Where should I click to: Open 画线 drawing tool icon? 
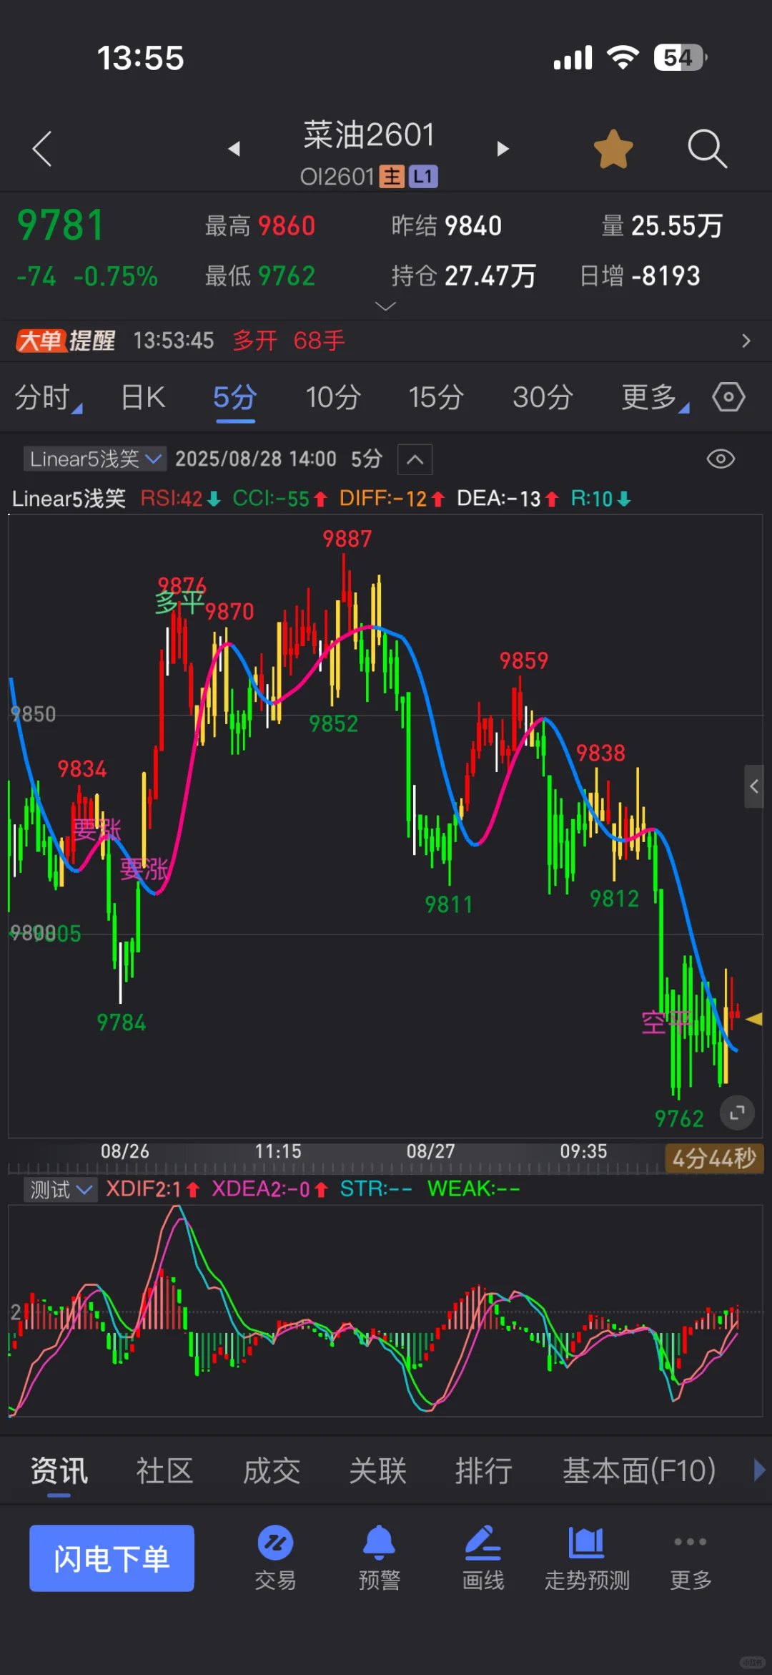[483, 1558]
